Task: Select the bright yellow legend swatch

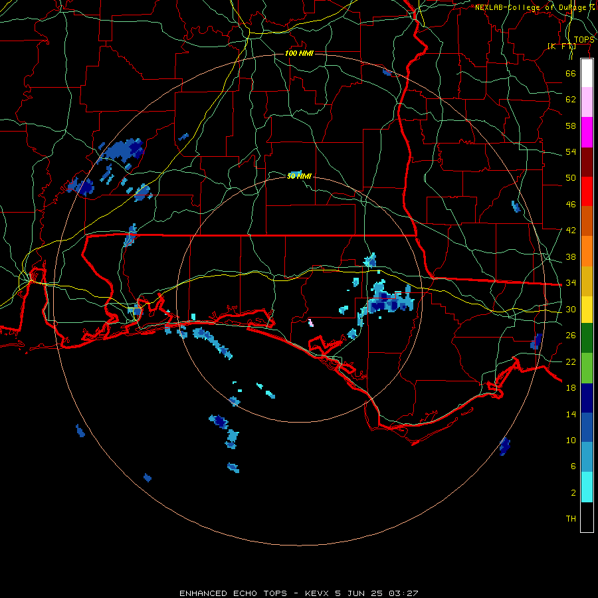Action: tap(587, 309)
